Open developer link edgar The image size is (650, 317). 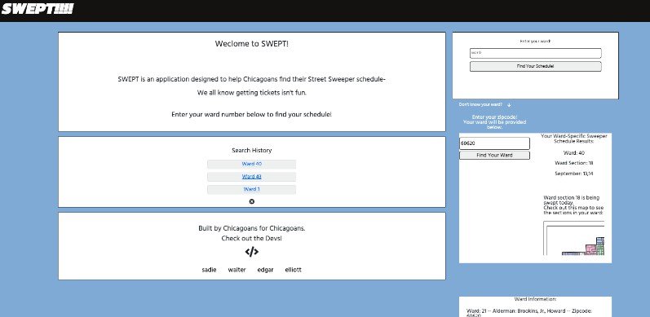[x=265, y=270]
